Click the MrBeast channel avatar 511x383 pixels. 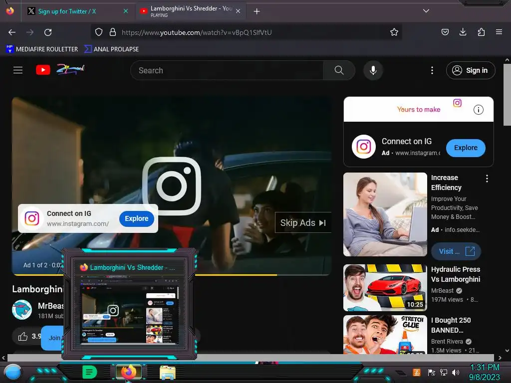pos(22,310)
